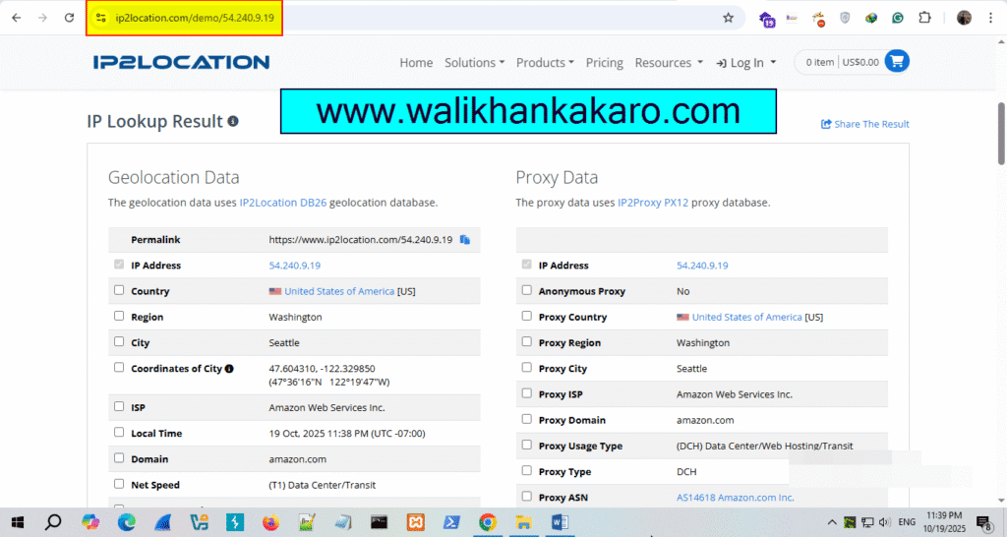Viewport: 1007px width, 537px height.
Task: Open the Grammarly extension icon
Action: pos(897,18)
